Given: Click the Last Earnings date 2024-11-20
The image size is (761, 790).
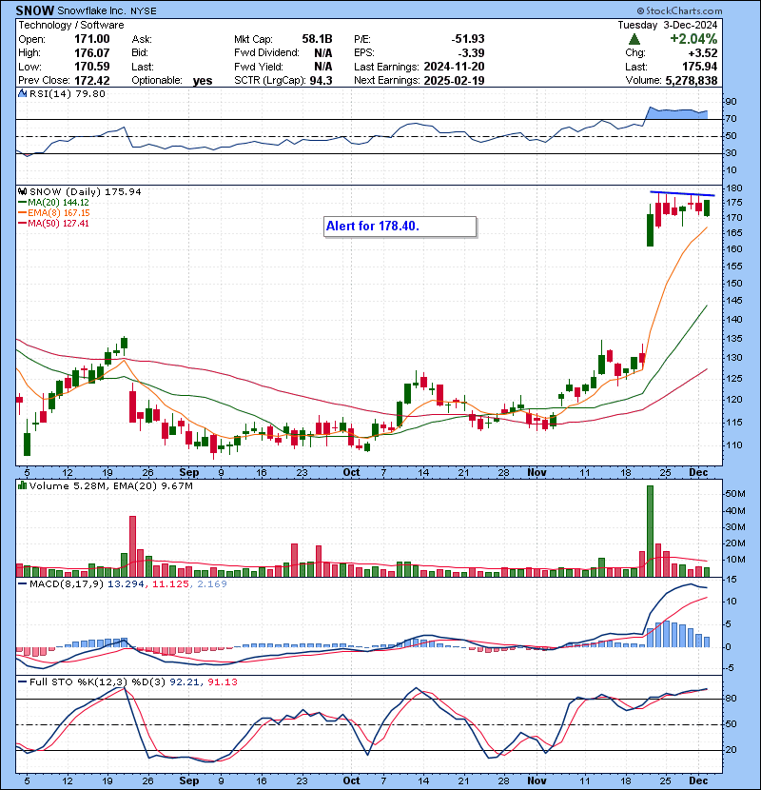Looking at the screenshot, I should pyautogui.click(x=455, y=67).
